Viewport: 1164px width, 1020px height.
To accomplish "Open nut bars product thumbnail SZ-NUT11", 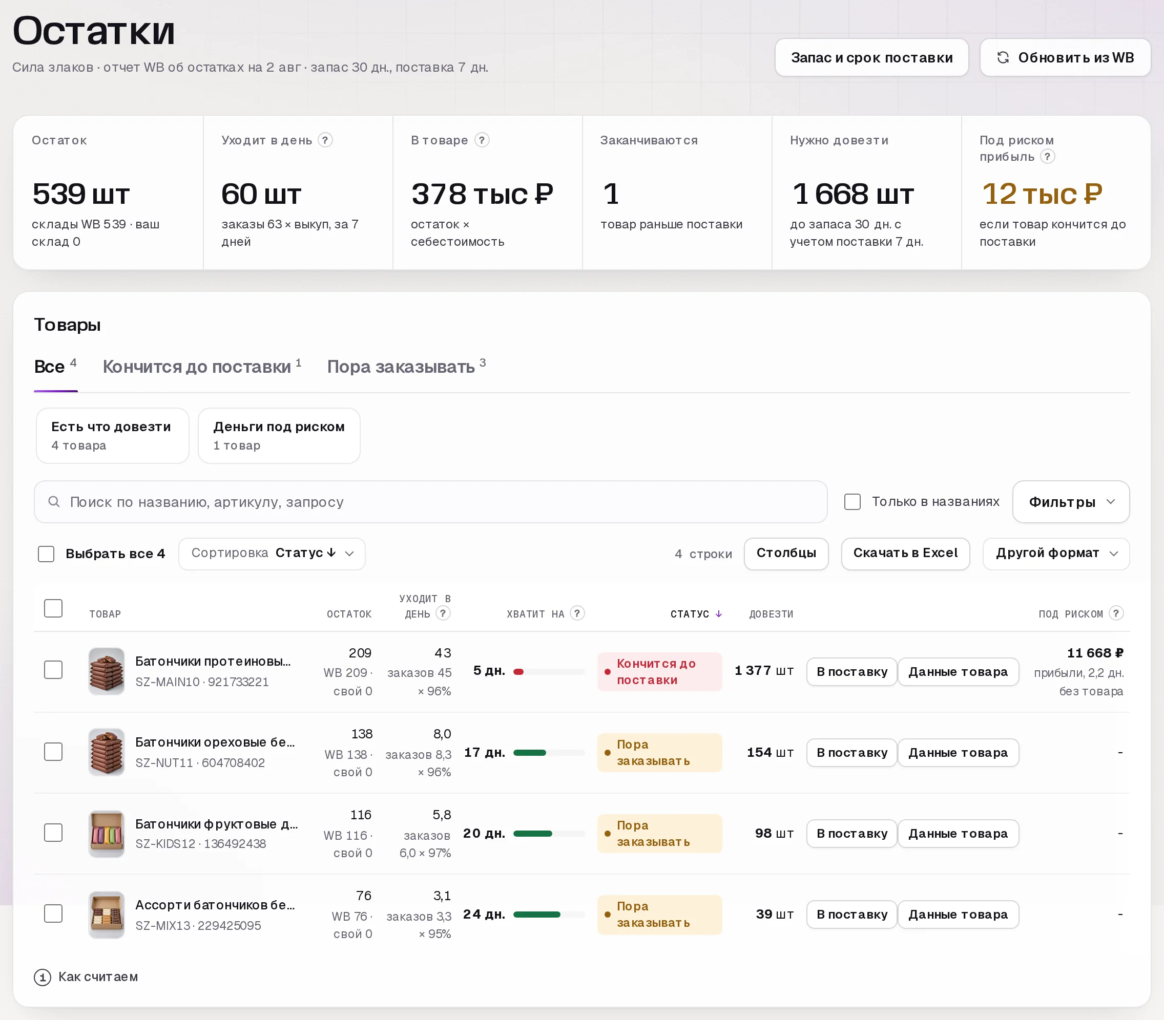I will coord(107,752).
